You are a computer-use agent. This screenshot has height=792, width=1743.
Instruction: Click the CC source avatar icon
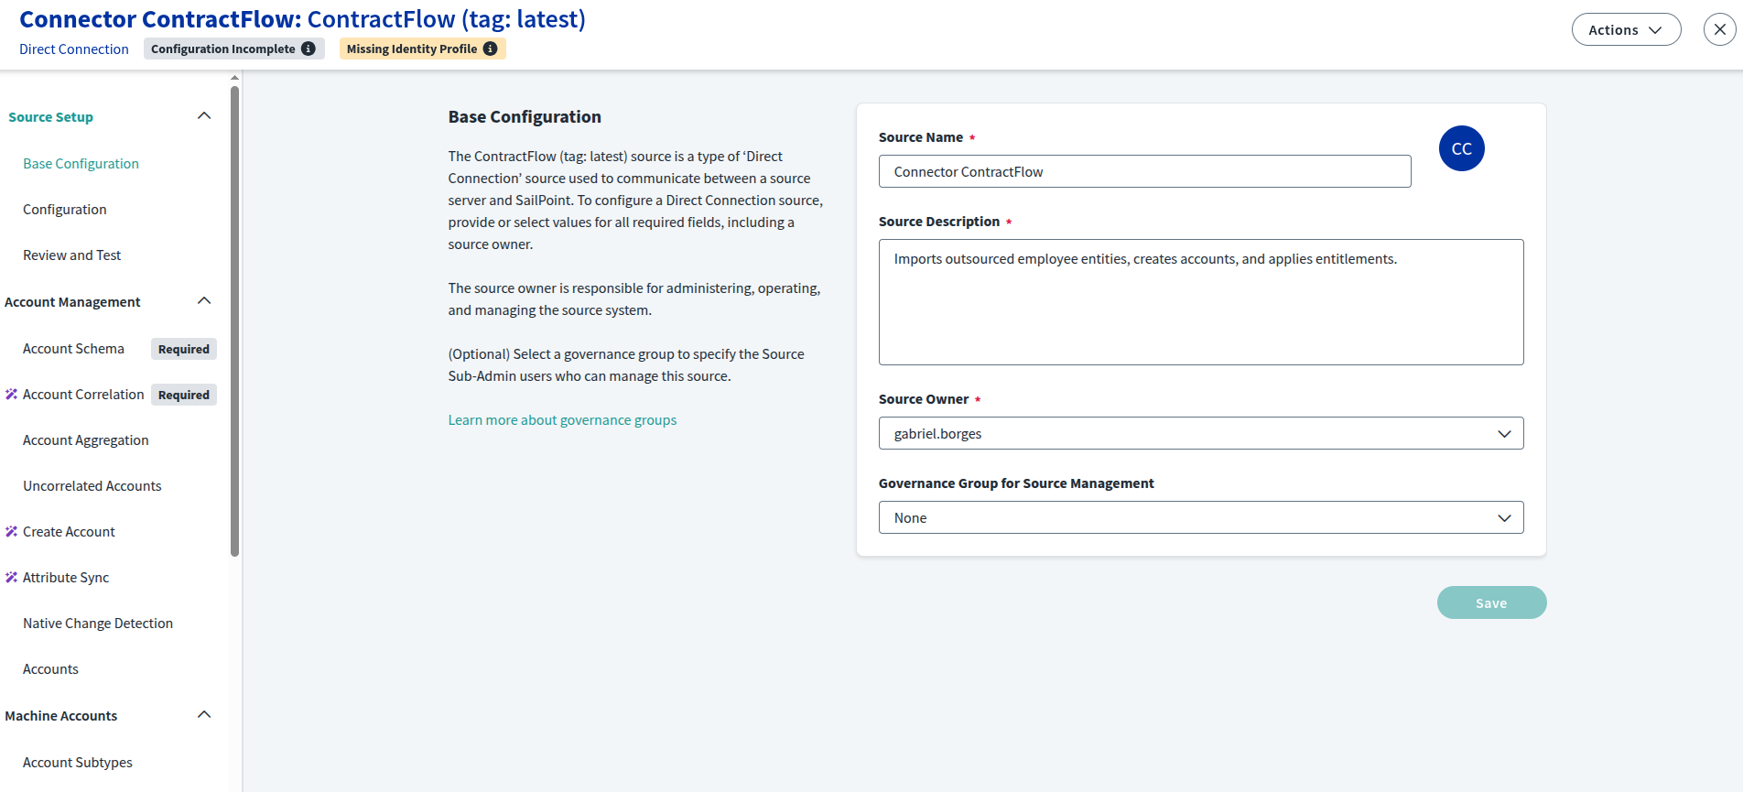(1461, 148)
